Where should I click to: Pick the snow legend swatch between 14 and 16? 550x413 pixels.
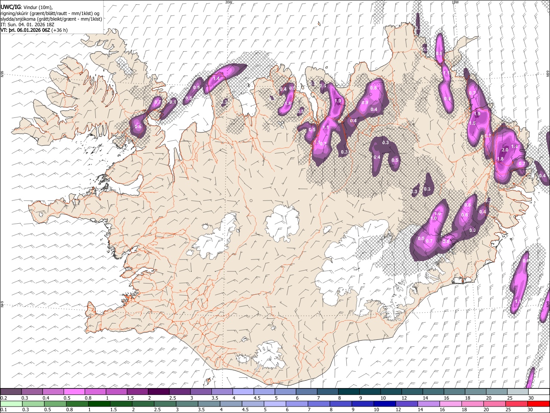433,391
